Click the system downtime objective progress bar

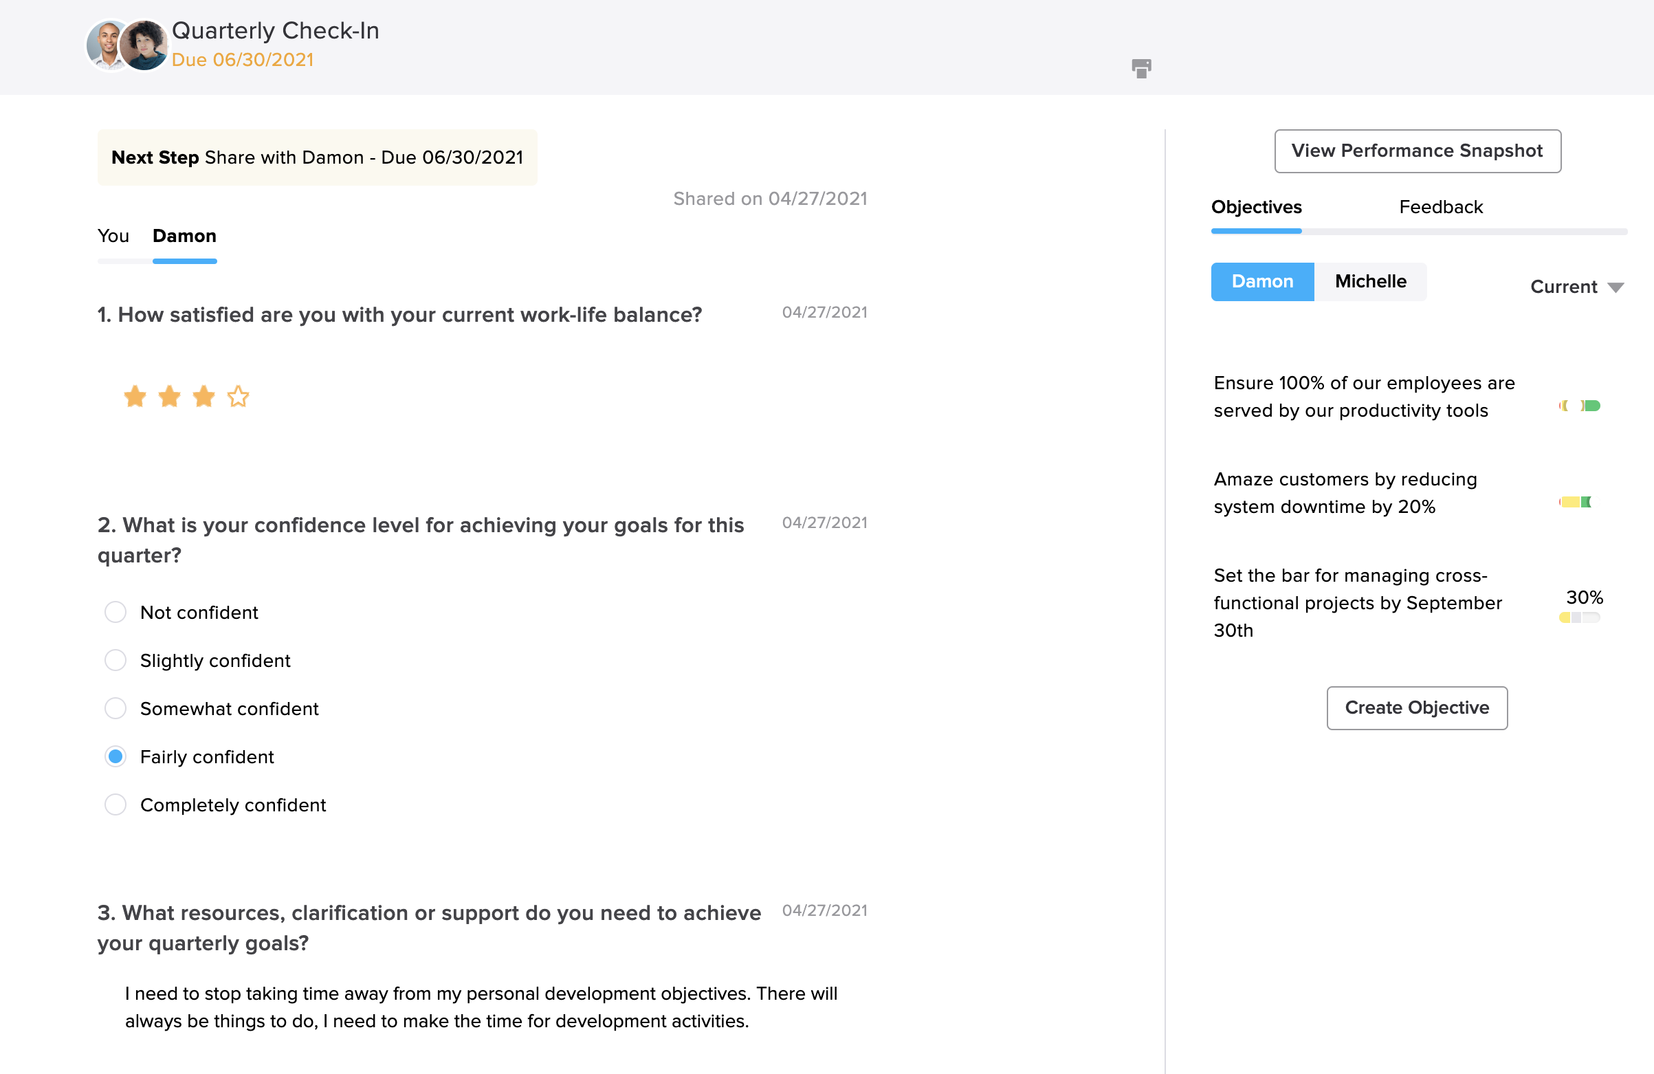pos(1576,502)
